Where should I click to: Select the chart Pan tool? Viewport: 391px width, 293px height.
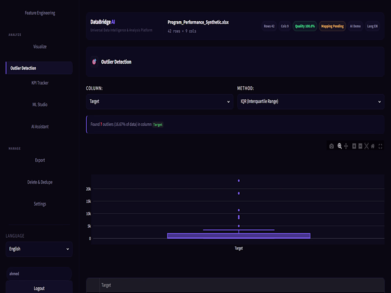coord(346,146)
